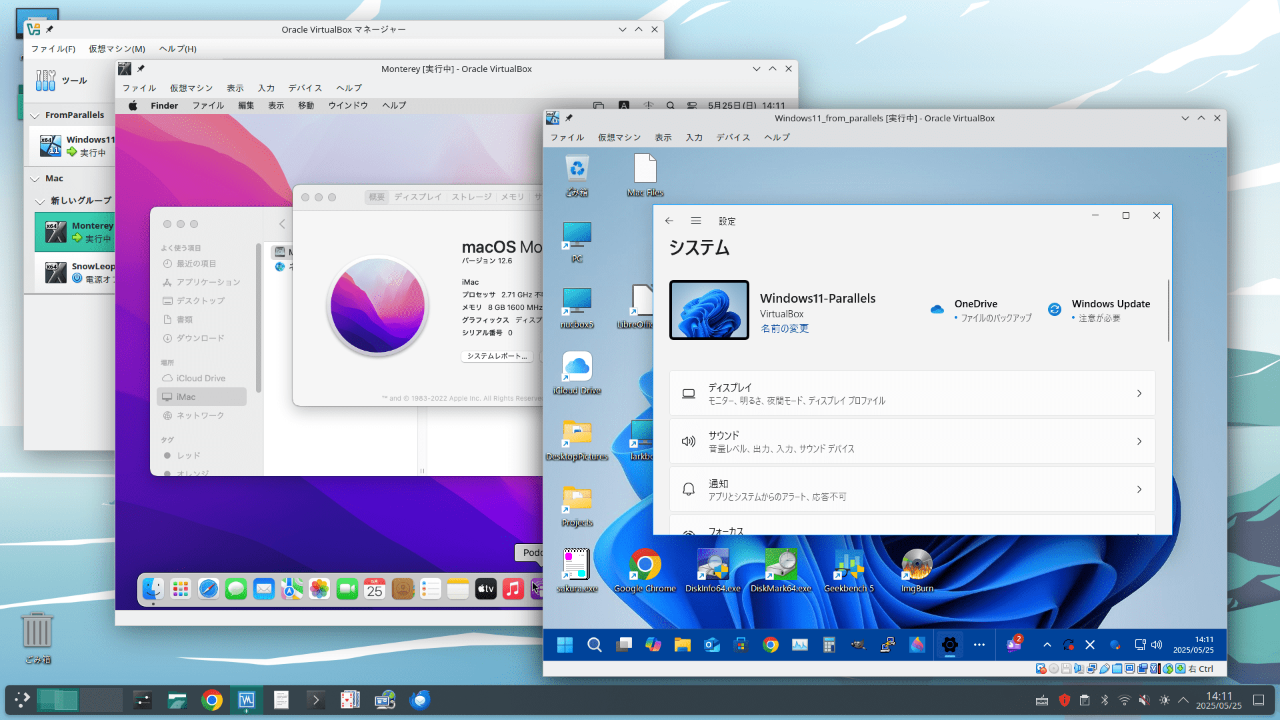The width and height of the screenshot is (1280, 720).
Task: Open Calendar showing 25 in macOS dock
Action: (375, 589)
